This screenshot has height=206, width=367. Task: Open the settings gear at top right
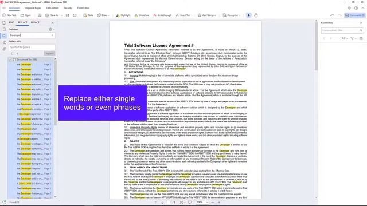pyautogui.click(x=349, y=8)
